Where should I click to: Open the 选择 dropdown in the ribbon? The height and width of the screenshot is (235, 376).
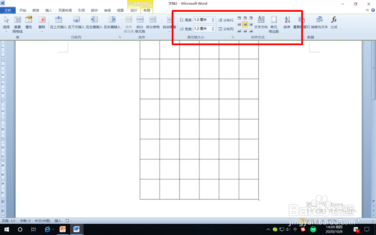click(x=6, y=24)
